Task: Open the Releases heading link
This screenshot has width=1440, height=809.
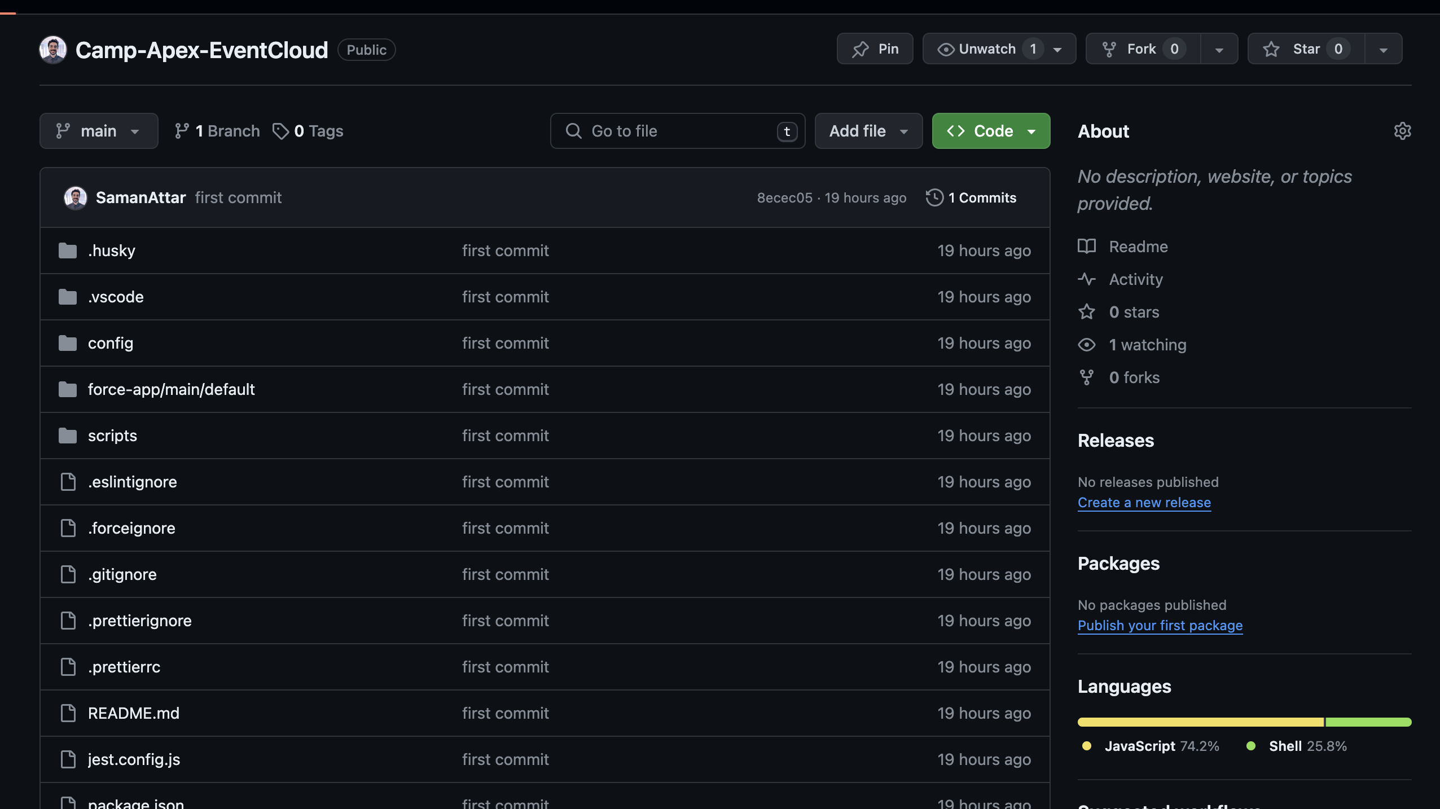Action: pos(1116,440)
